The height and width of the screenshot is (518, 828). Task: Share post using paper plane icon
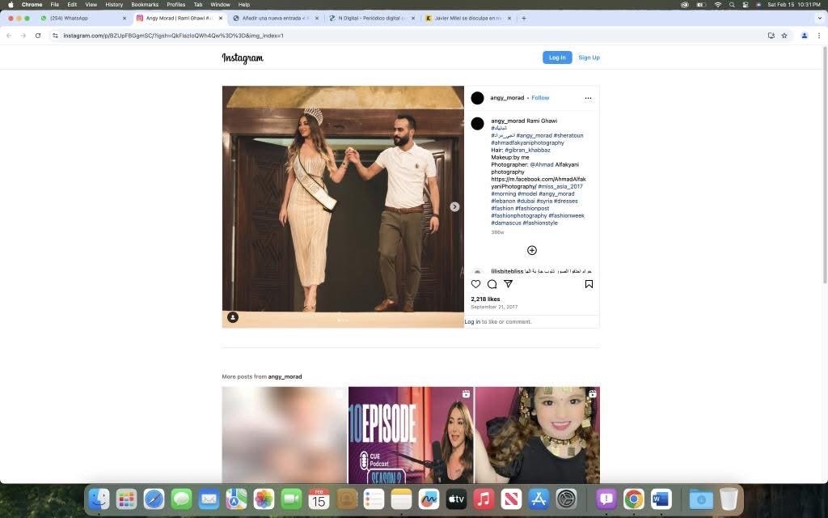tap(508, 284)
